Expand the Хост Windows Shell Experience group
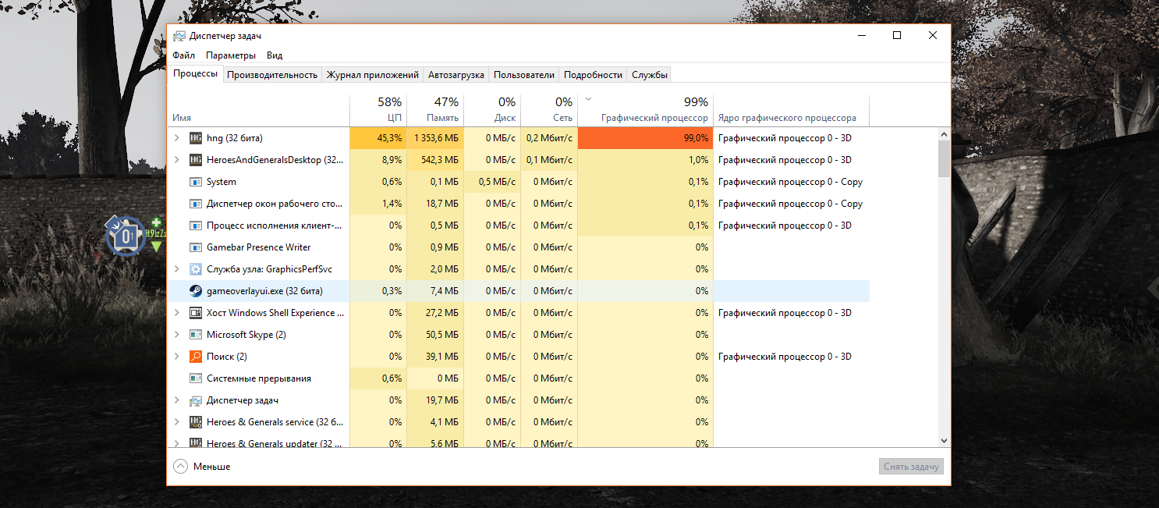This screenshot has height=508, width=1159. click(x=177, y=313)
